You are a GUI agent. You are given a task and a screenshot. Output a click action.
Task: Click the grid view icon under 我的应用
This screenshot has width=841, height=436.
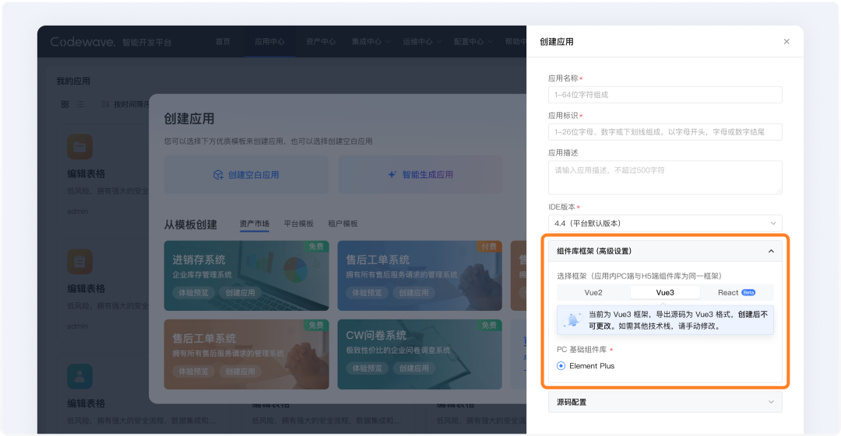[x=65, y=103]
